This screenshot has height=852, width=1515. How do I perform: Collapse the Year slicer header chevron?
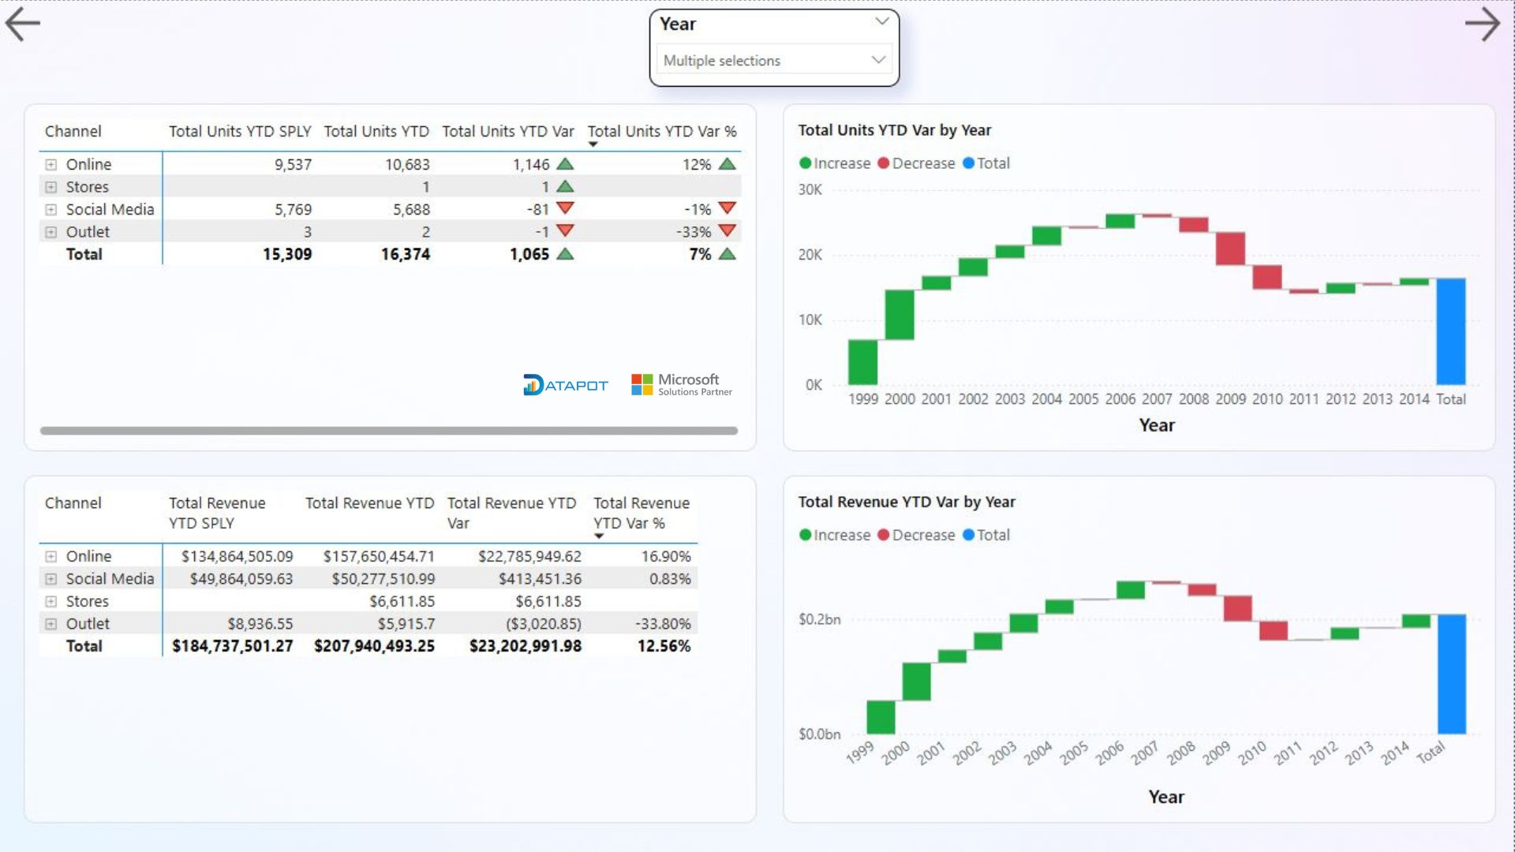pyautogui.click(x=881, y=21)
